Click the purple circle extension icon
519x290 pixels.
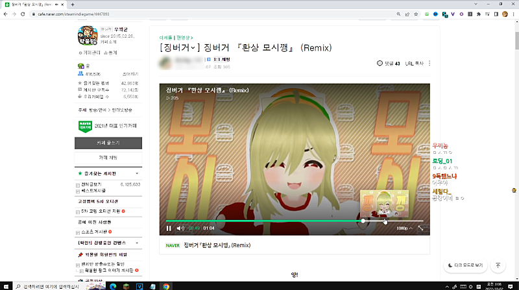461,14
